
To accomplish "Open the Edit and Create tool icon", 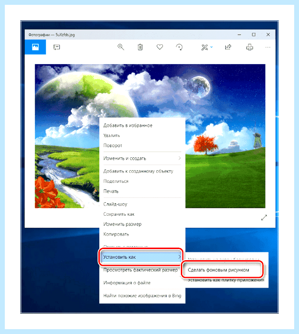I will tap(204, 47).
